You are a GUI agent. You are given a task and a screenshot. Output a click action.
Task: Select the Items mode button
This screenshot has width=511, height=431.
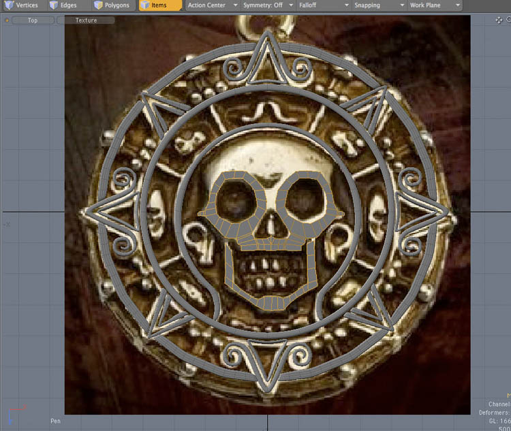point(160,5)
